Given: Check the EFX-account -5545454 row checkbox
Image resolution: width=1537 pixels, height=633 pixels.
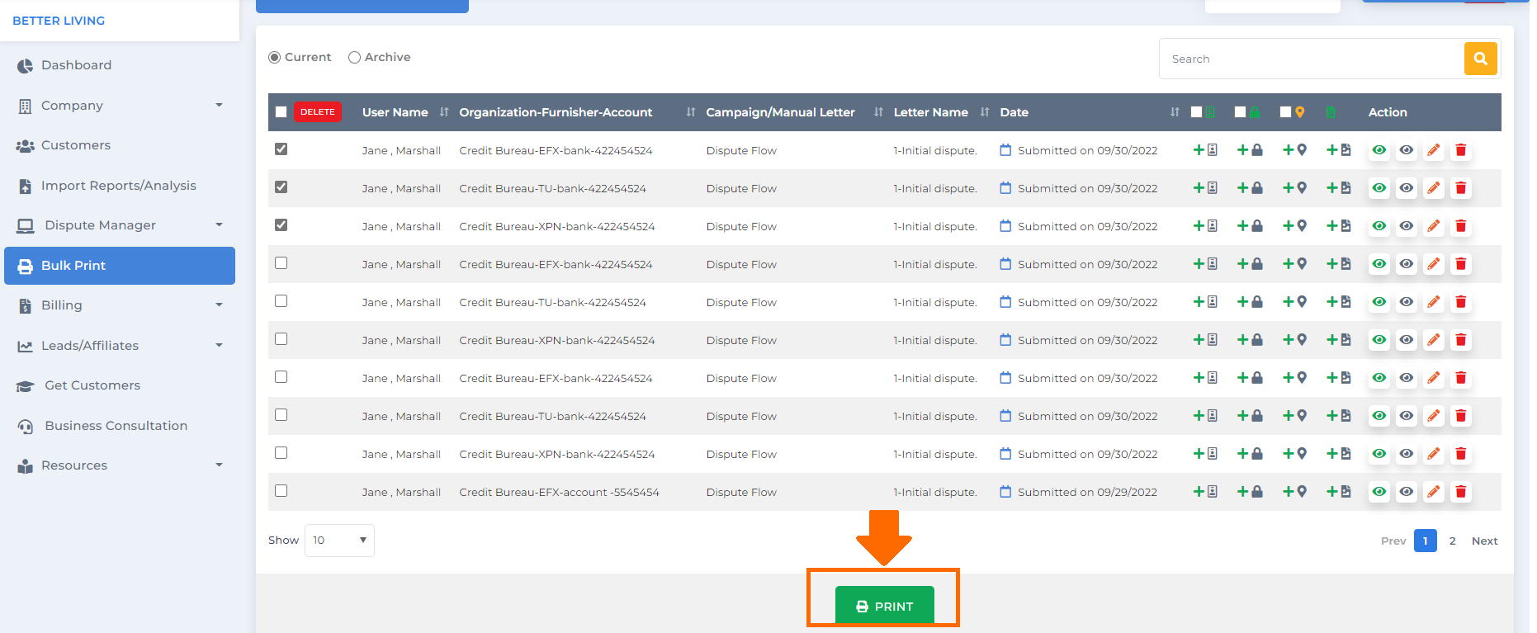Looking at the screenshot, I should pyautogui.click(x=281, y=491).
